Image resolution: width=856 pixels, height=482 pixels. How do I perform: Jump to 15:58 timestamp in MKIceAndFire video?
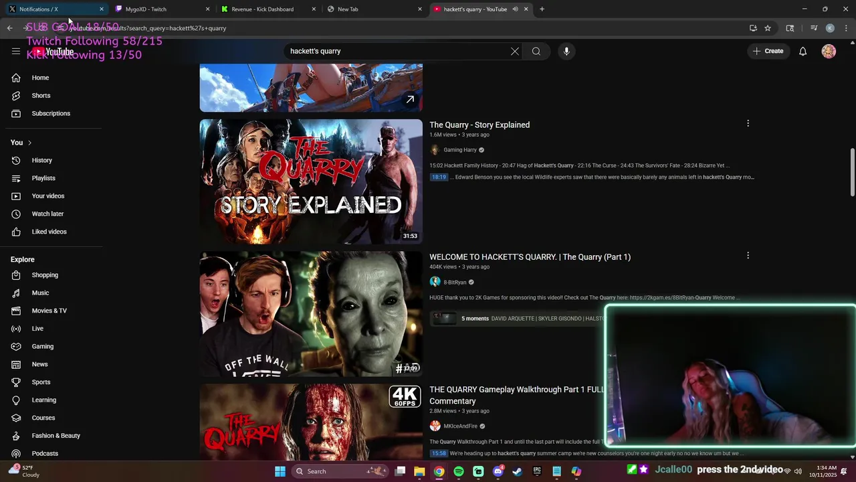tap(439, 453)
